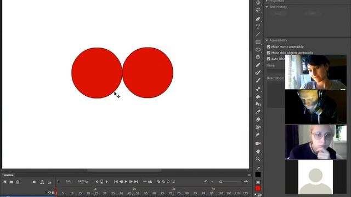The height and width of the screenshot is (197, 351).
Task: Collapse the Accessibility section
Action: tap(267, 40)
